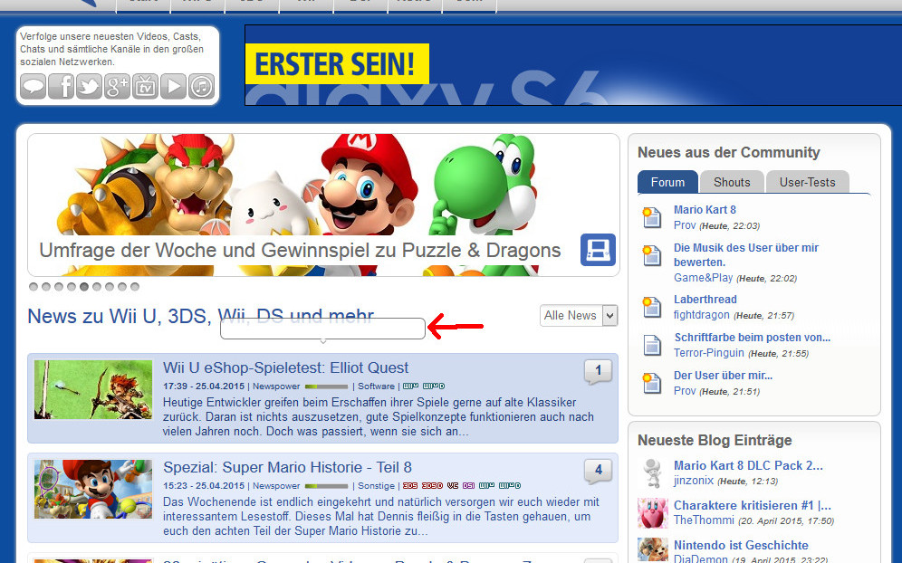Open TheThommi user profile
Image resolution: width=902 pixels, height=563 pixels.
704,520
